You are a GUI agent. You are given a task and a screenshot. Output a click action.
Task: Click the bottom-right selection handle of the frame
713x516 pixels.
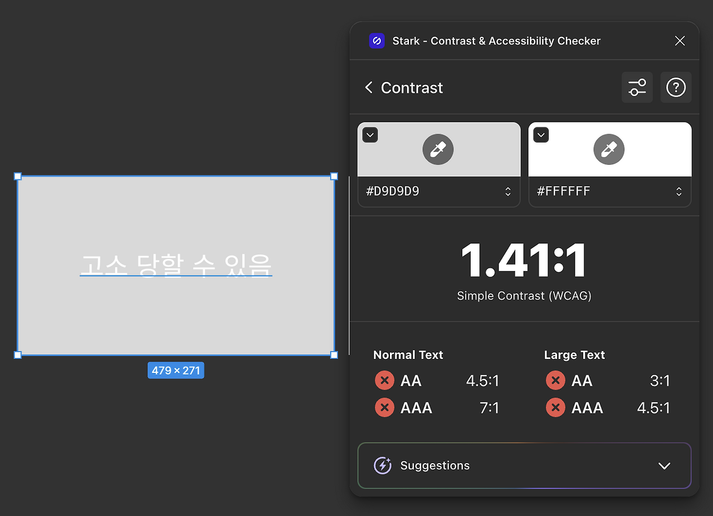[x=334, y=355]
